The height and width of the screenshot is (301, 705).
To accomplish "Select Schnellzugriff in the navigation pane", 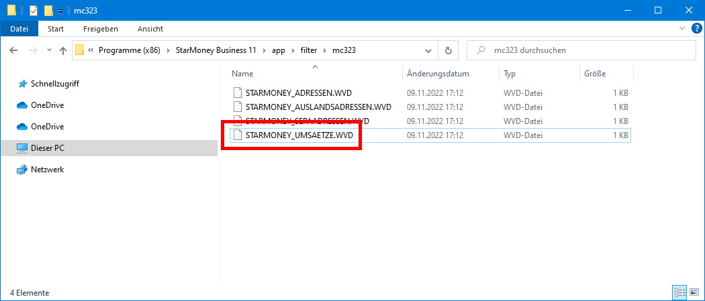I will coord(55,84).
